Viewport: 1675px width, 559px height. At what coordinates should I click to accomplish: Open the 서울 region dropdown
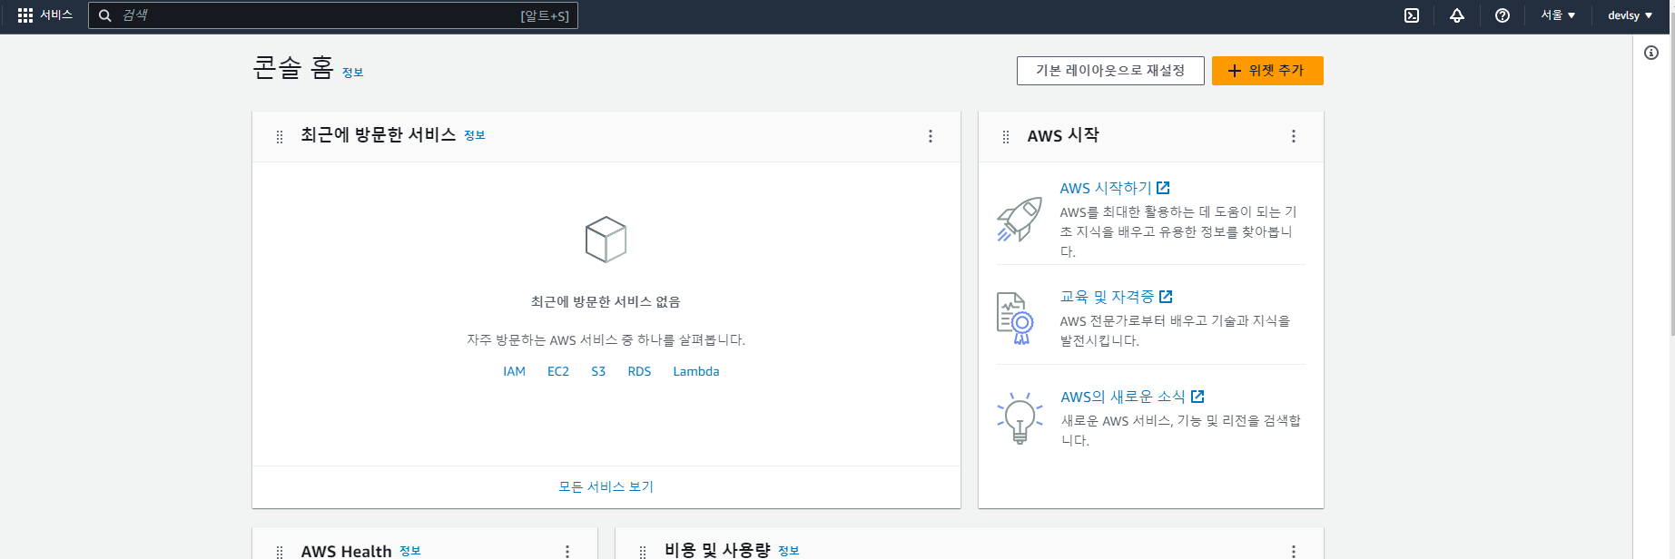tap(1558, 15)
